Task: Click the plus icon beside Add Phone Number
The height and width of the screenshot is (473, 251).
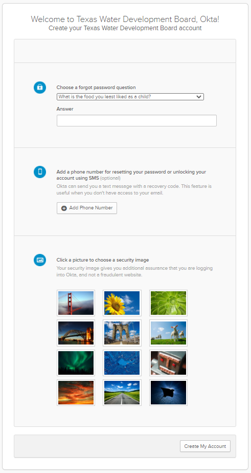Action: pos(64,208)
